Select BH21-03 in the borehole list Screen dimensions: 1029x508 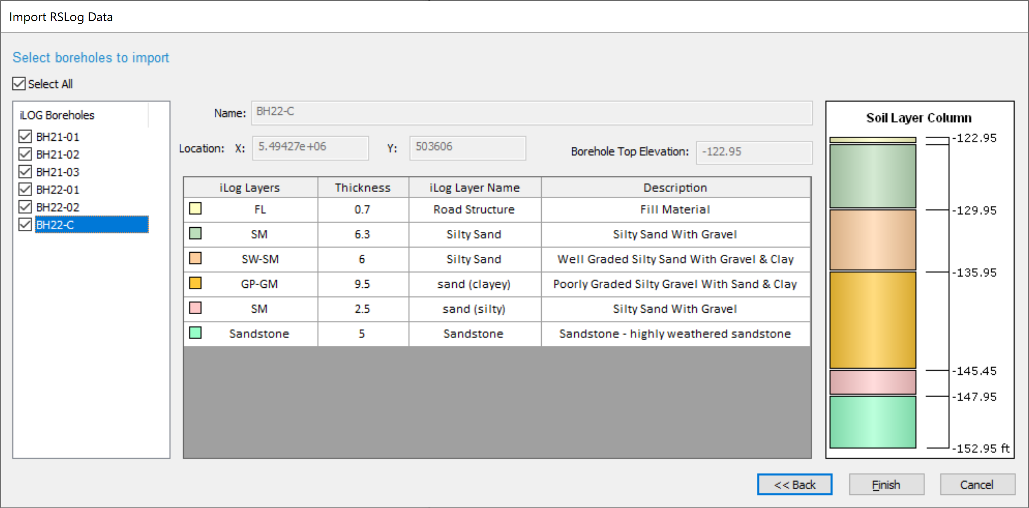pyautogui.click(x=58, y=172)
